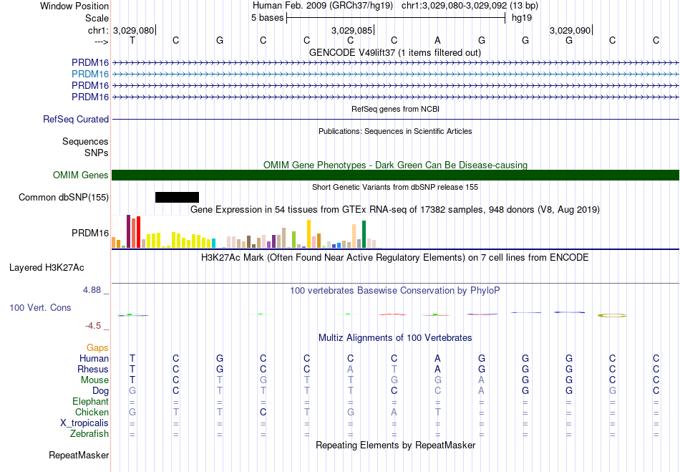The image size is (680, 472).
Task: Click the RefSeq Curated gene line
Action: click(x=395, y=120)
